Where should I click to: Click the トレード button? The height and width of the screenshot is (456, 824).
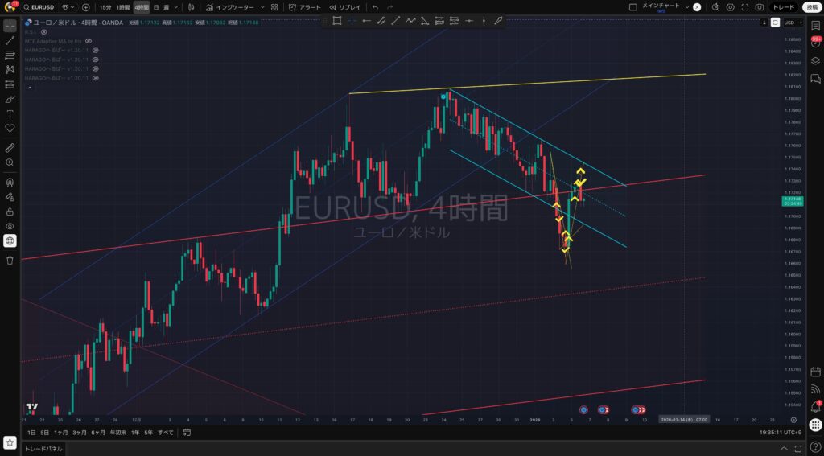point(784,7)
